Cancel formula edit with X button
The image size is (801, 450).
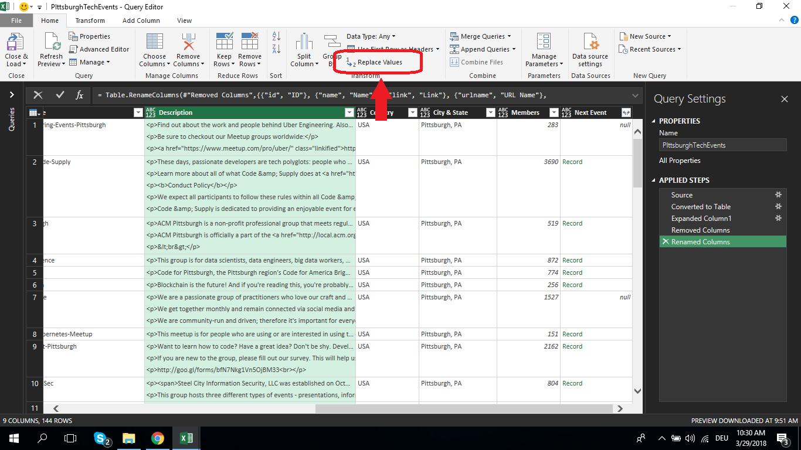point(38,95)
